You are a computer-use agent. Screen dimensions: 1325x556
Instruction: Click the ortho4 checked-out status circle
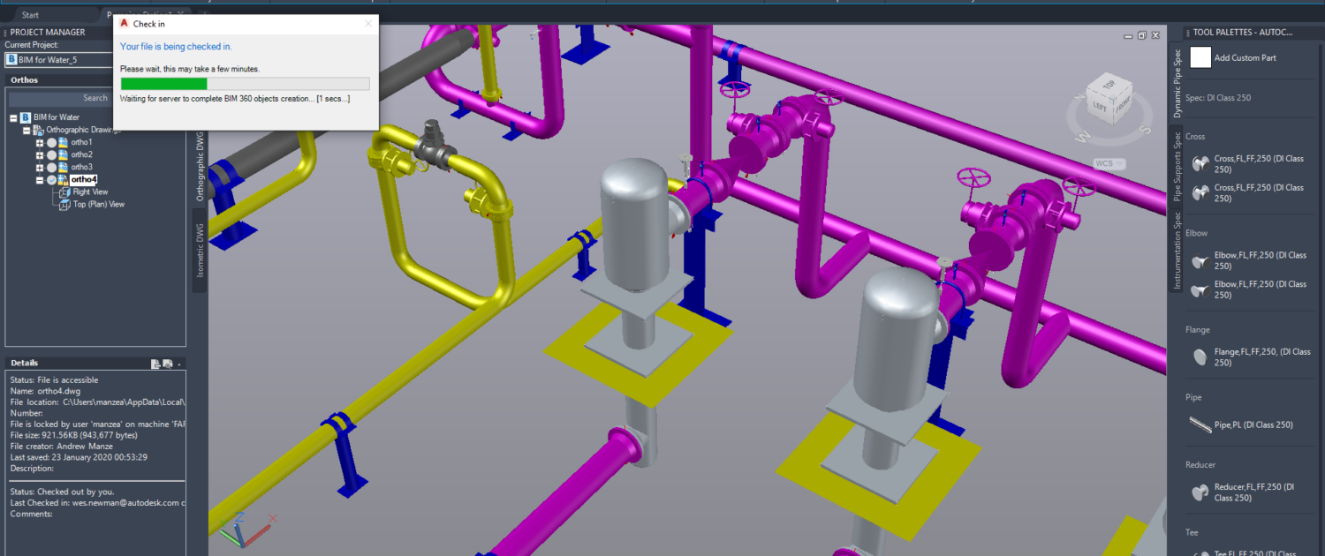pos(51,180)
